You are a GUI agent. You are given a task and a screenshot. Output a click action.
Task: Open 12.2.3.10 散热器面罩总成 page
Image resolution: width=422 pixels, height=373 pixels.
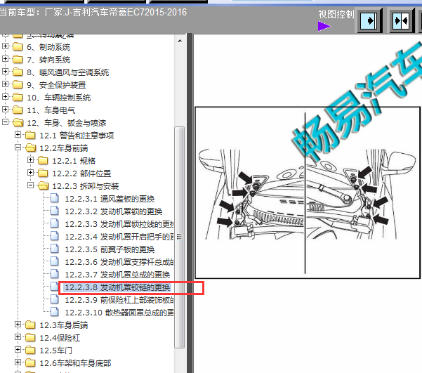119,313
